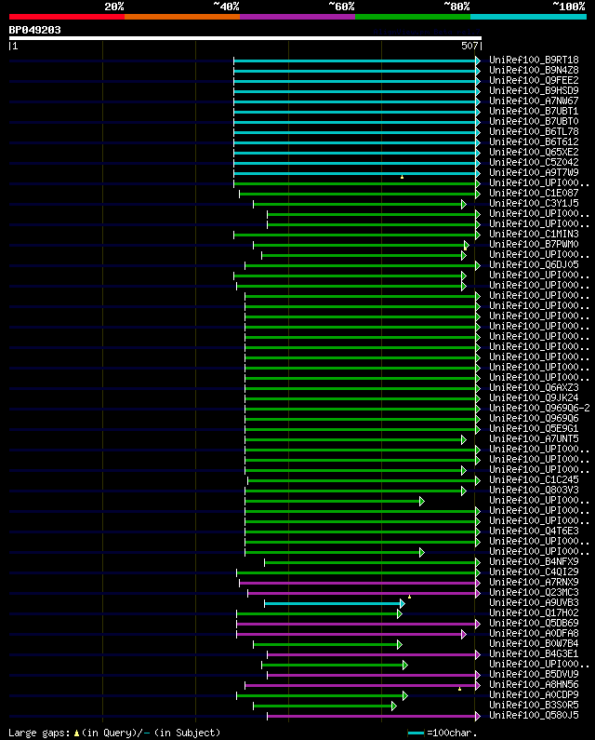Select the UniRef100_B4NFX9 label

click(534, 561)
